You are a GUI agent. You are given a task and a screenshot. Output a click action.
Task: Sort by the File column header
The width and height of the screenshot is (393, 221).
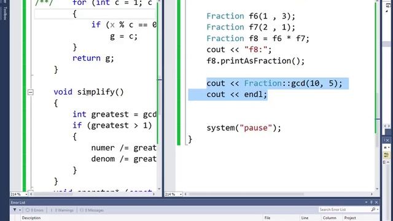[x=268, y=218]
